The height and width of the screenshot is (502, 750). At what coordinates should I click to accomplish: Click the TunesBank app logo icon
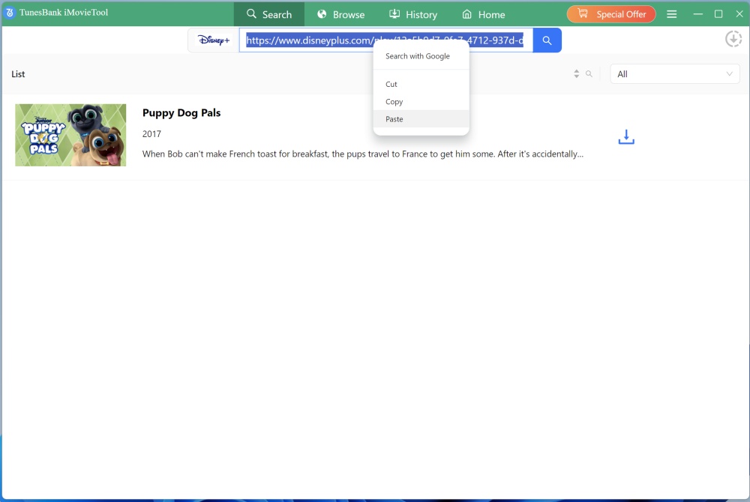pyautogui.click(x=10, y=13)
